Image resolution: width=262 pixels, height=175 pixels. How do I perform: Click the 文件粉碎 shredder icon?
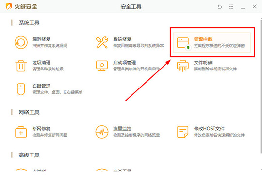tap(182, 66)
